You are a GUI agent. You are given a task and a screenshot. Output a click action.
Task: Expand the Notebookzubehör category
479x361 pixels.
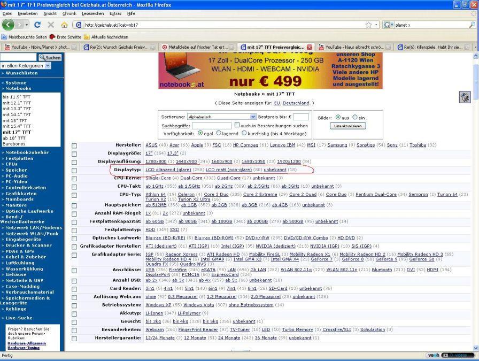27,152
